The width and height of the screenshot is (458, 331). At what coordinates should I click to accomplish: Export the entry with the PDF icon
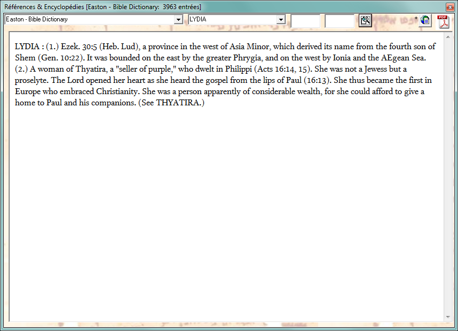coord(443,21)
